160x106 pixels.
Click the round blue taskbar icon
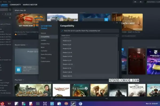click(x=81, y=104)
